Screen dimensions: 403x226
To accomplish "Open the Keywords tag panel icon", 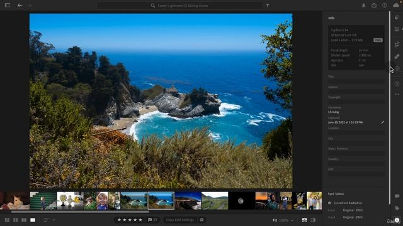I will [x=397, y=208].
